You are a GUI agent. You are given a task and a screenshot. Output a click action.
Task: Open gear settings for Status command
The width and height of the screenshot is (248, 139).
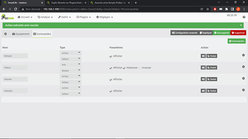point(203,68)
